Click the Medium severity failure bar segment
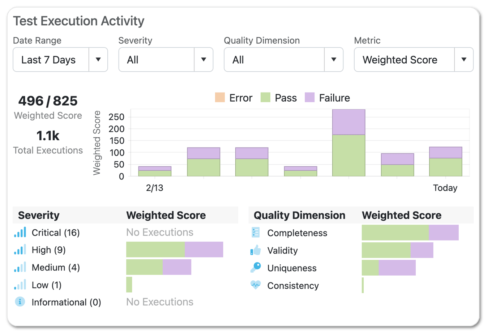This screenshot has width=488, height=336. tap(177, 267)
